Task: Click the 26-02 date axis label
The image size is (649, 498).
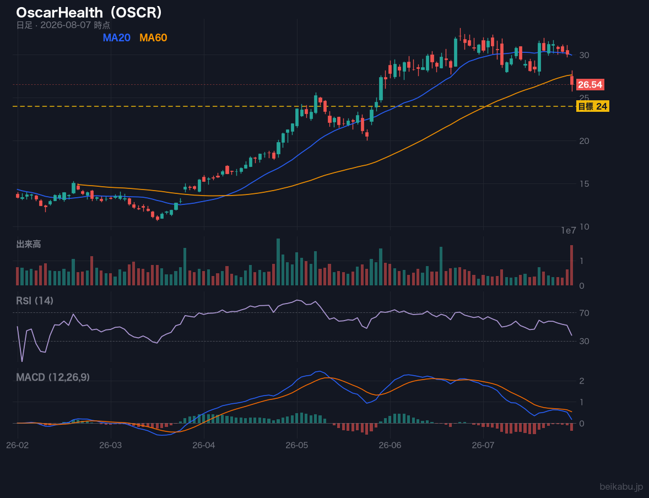Action: coord(18,446)
